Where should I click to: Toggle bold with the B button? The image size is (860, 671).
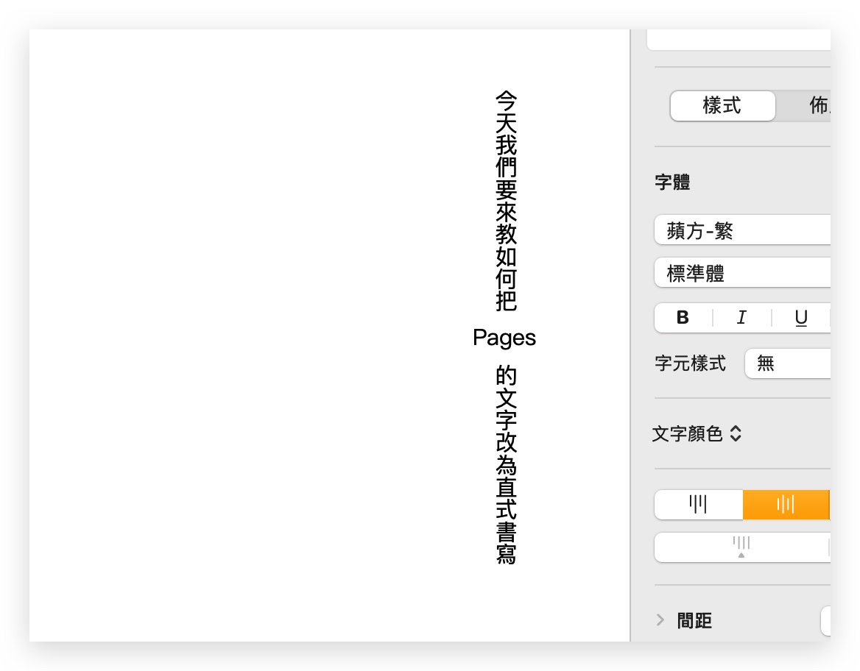(683, 317)
